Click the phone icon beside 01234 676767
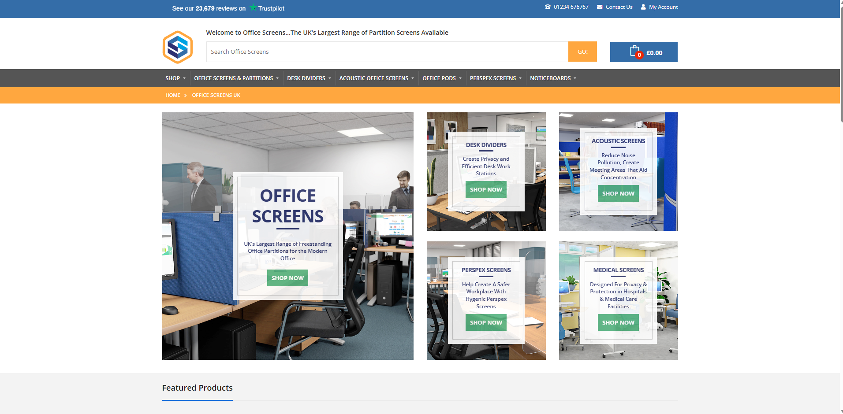Viewport: 843px width, 414px height. coord(548,7)
